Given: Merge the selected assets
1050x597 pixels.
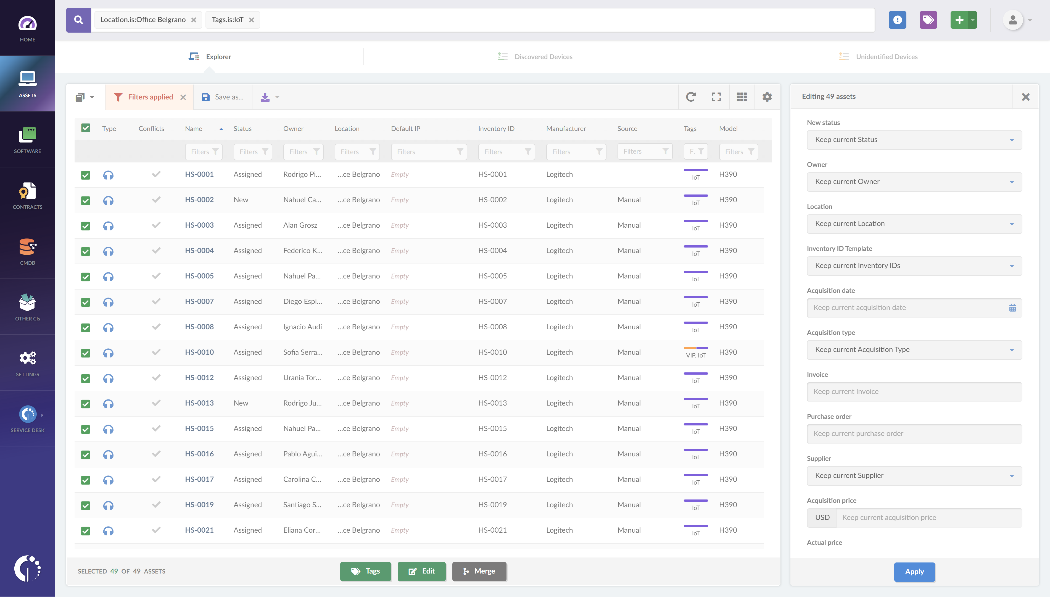Looking at the screenshot, I should (479, 571).
